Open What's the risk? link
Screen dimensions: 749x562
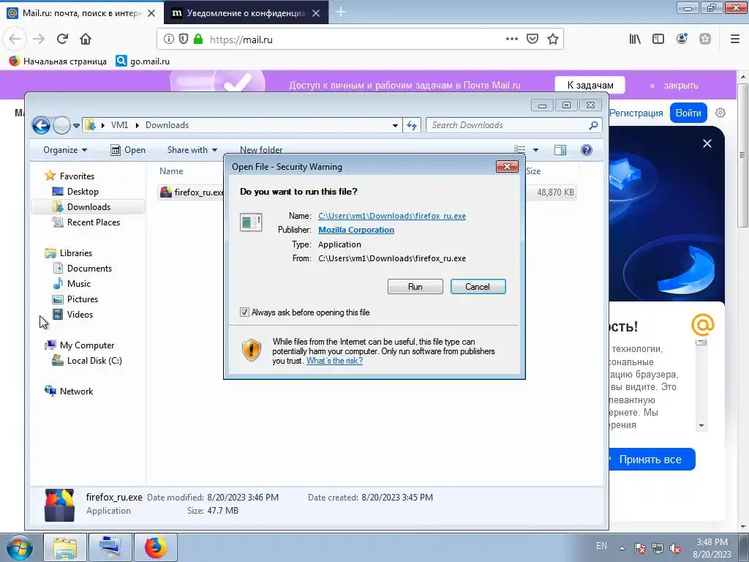[334, 361]
